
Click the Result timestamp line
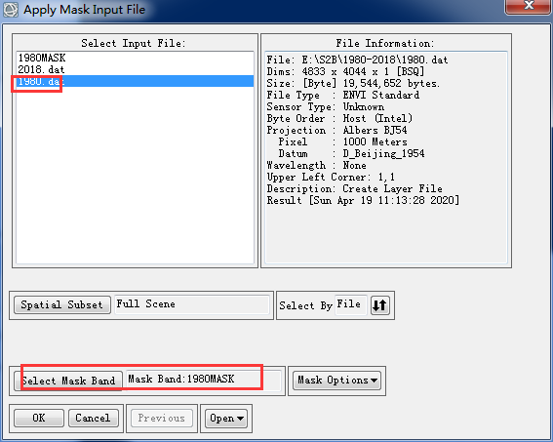coord(363,200)
